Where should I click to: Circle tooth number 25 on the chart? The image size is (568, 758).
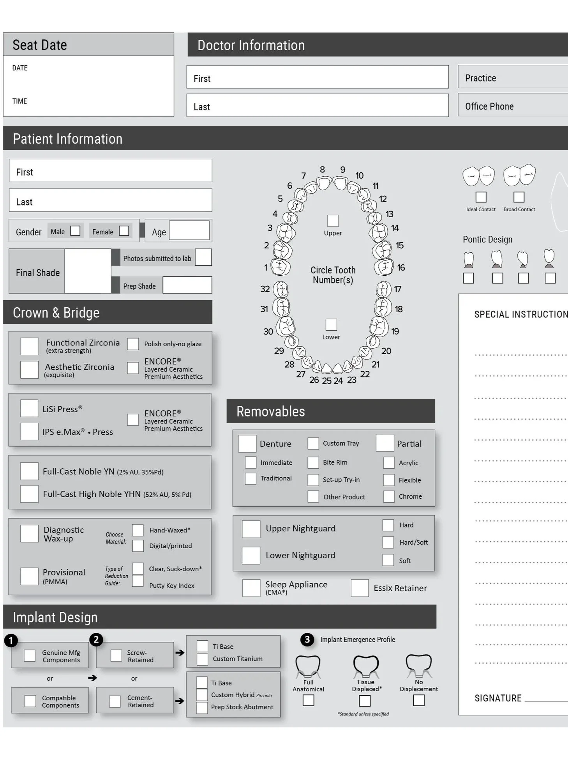pos(326,368)
